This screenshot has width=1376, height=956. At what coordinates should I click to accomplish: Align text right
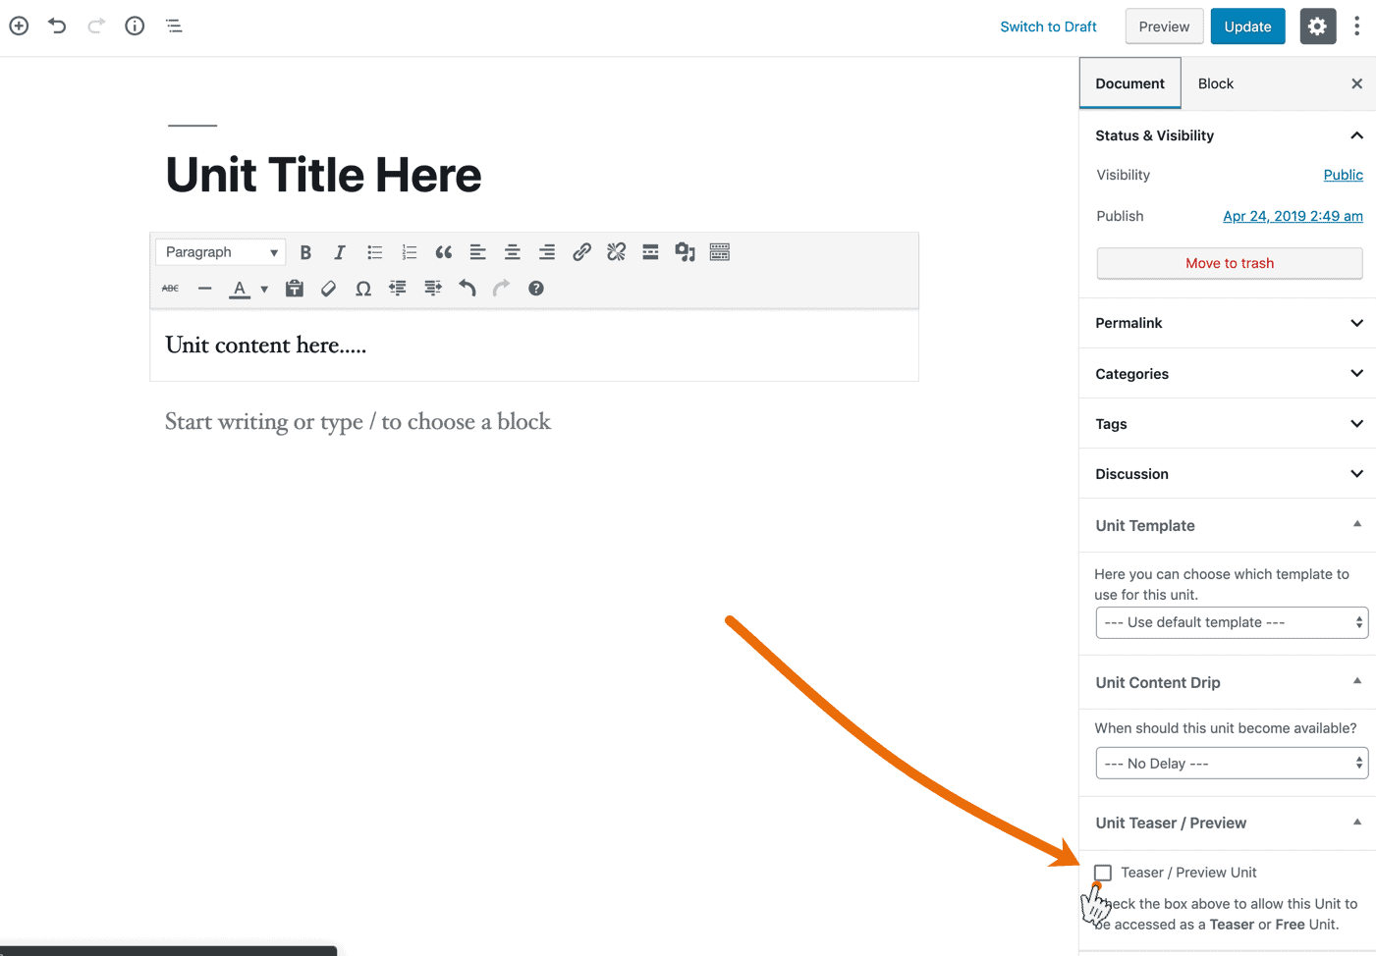tap(547, 252)
